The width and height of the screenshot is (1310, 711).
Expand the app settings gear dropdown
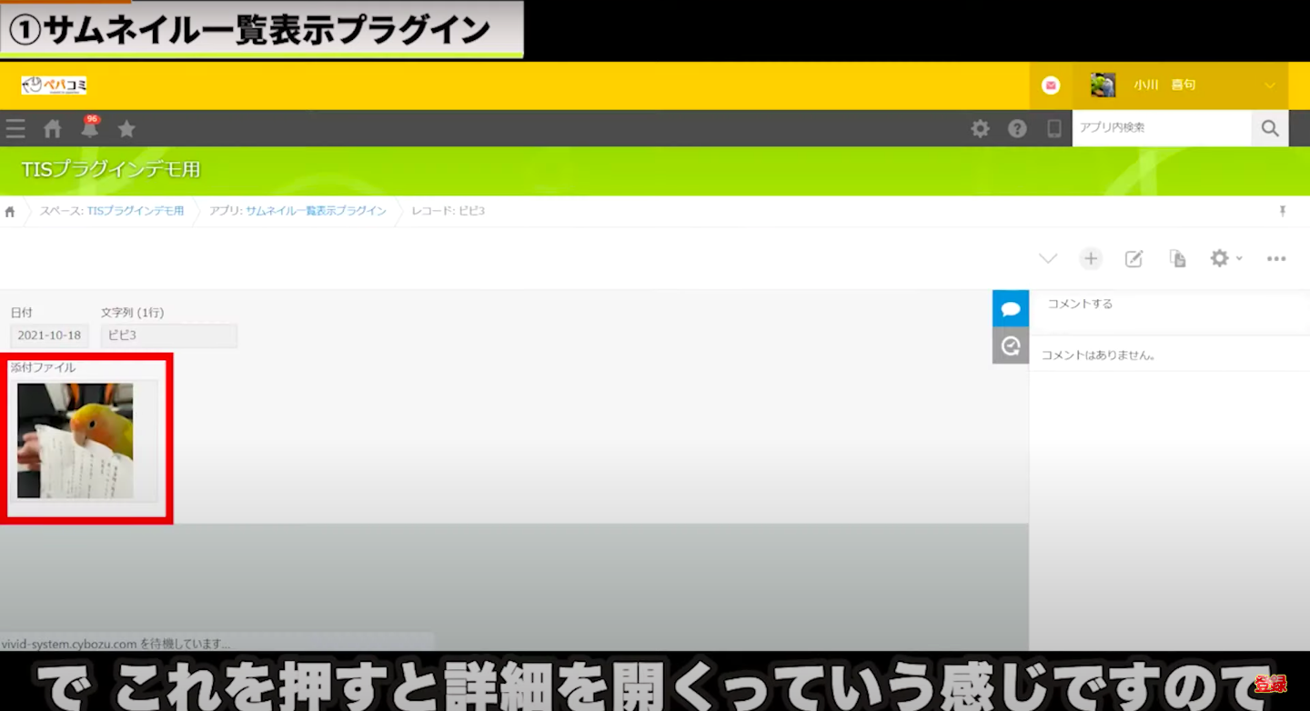[1225, 259]
